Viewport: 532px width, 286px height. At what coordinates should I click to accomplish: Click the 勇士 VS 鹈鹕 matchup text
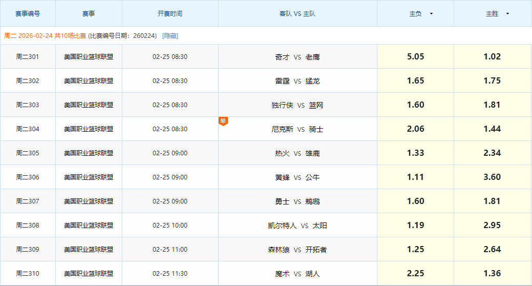coord(297,202)
